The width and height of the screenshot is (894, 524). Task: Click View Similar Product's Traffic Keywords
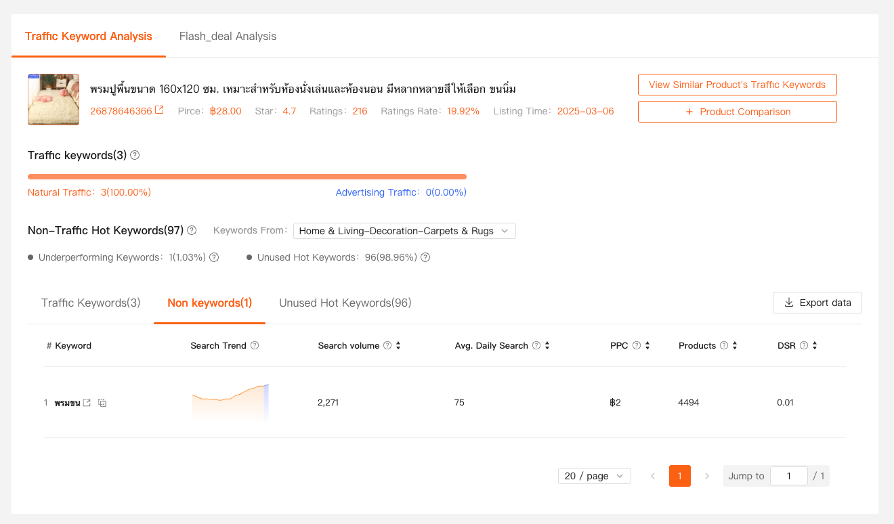[737, 85]
